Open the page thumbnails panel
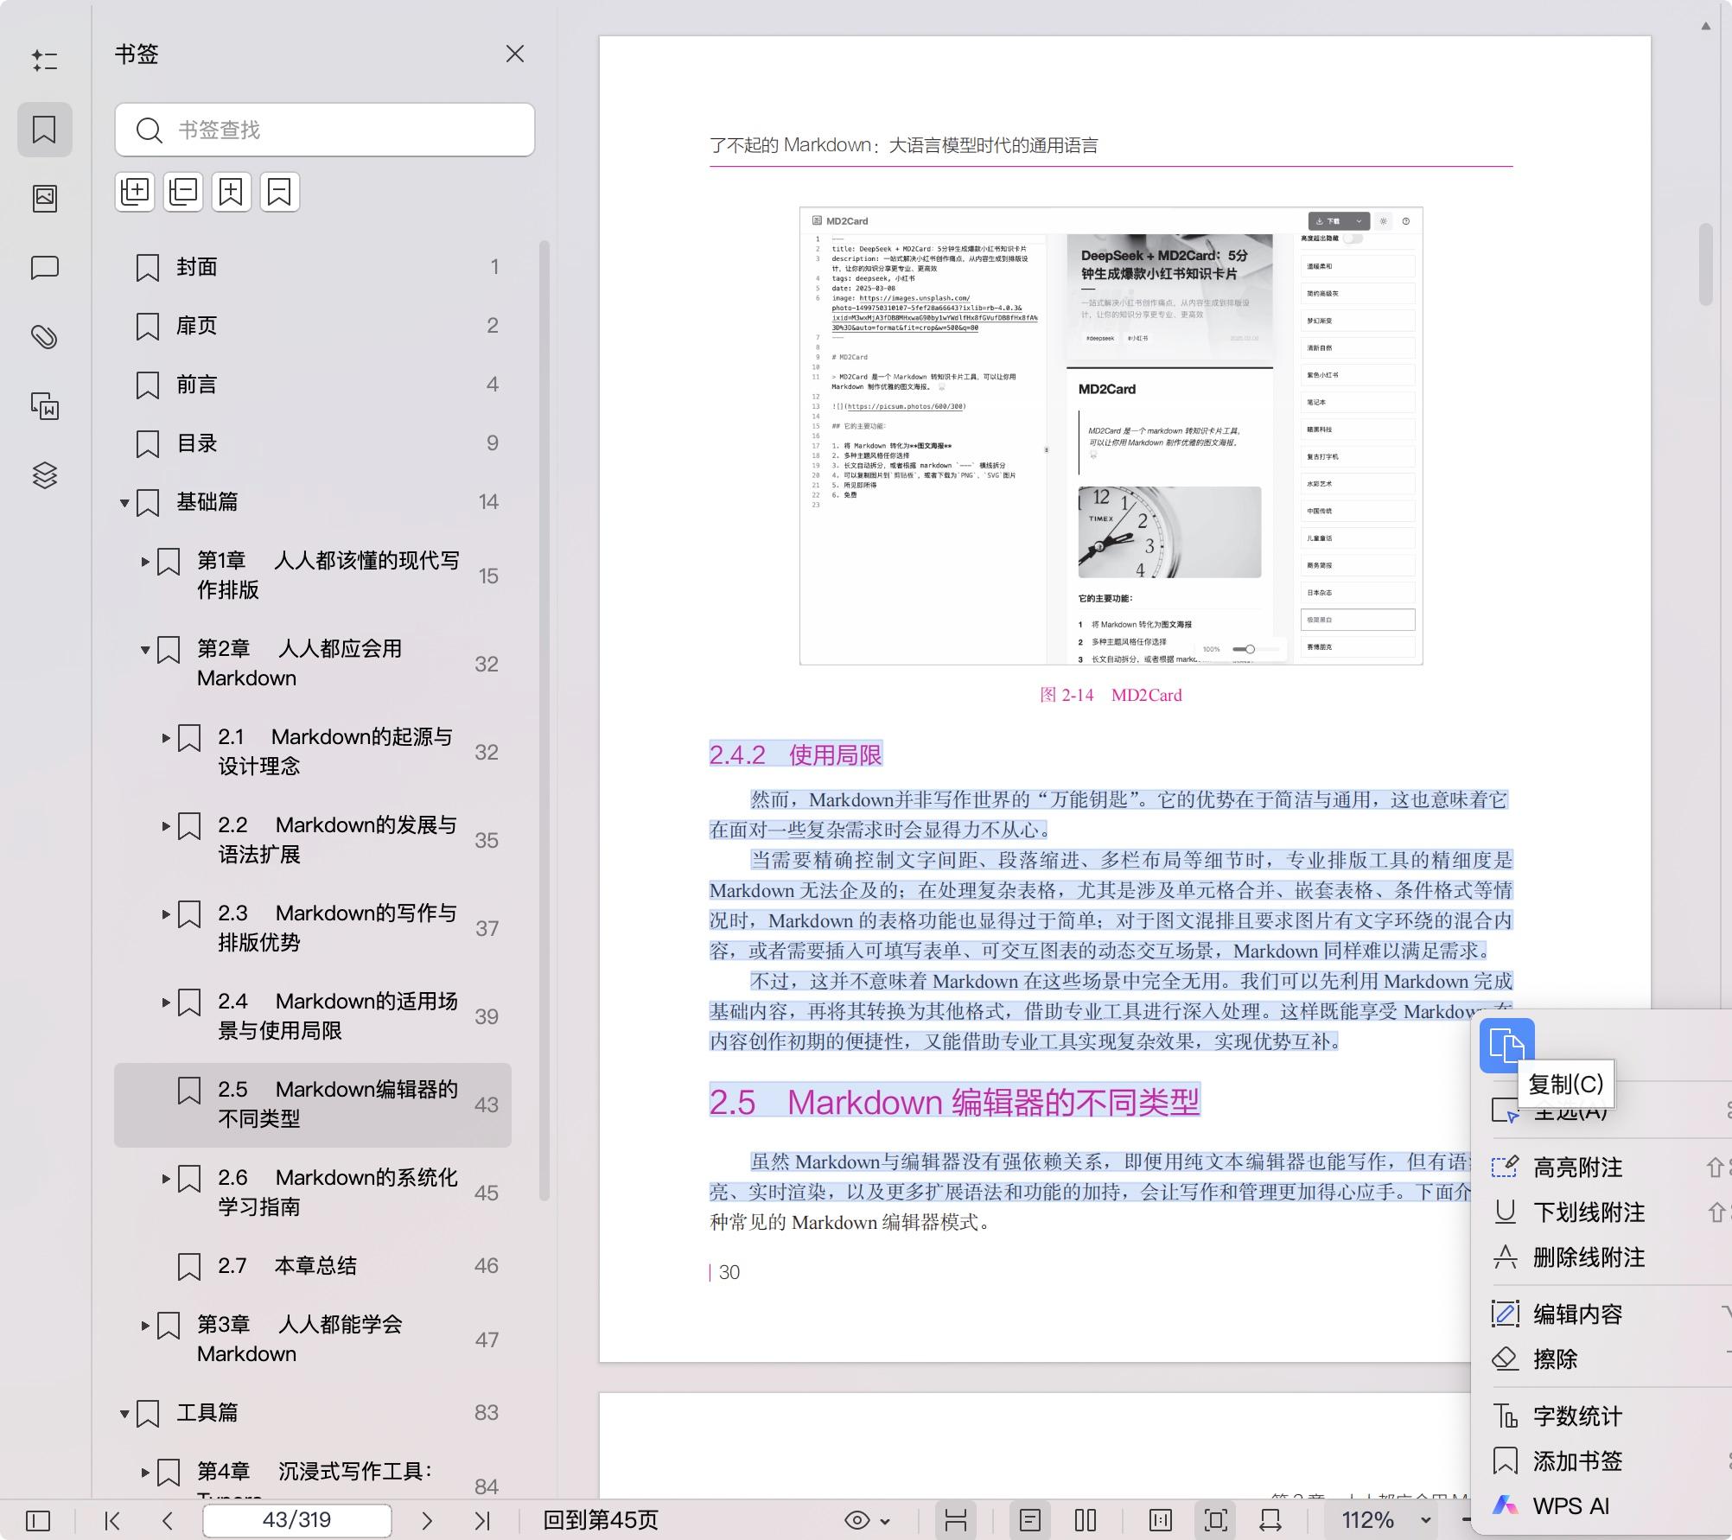This screenshot has width=1732, height=1540. pos(45,197)
